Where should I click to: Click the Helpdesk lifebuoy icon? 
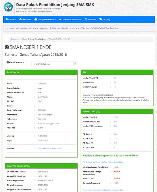pyautogui.click(x=86, y=19)
